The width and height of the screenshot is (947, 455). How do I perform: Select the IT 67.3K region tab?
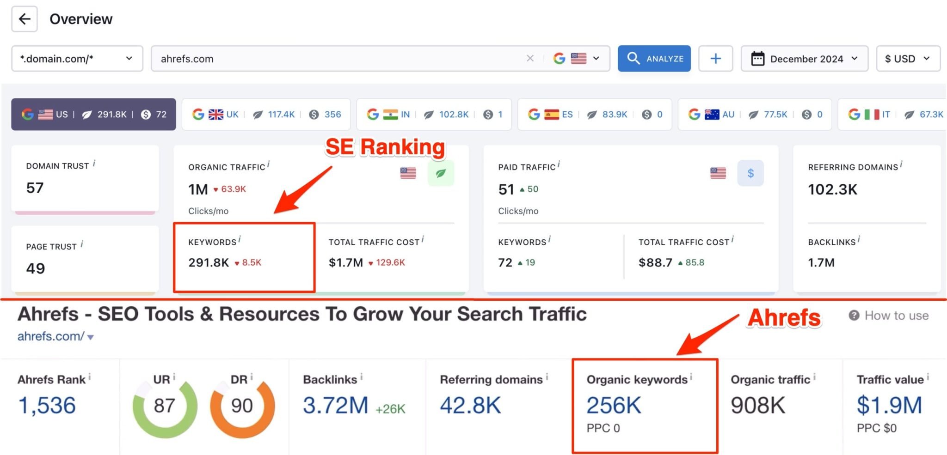click(892, 114)
